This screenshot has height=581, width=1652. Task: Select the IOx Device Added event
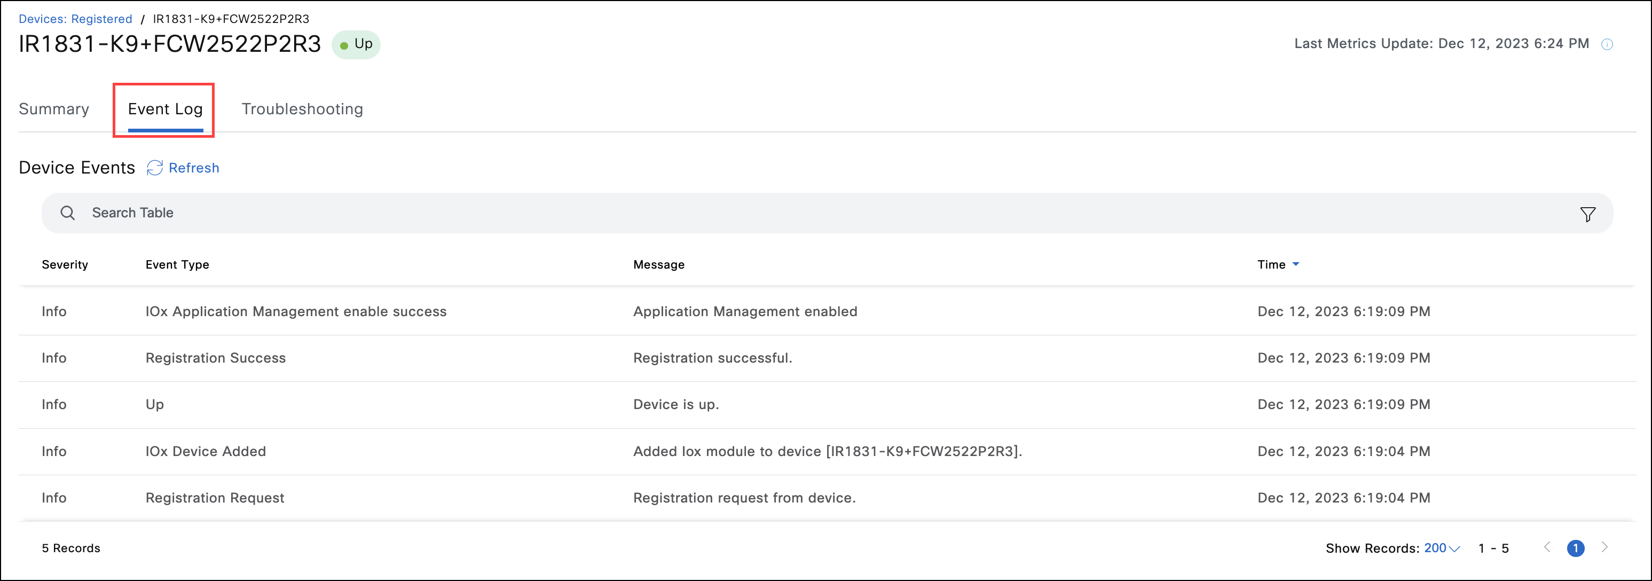(x=205, y=451)
